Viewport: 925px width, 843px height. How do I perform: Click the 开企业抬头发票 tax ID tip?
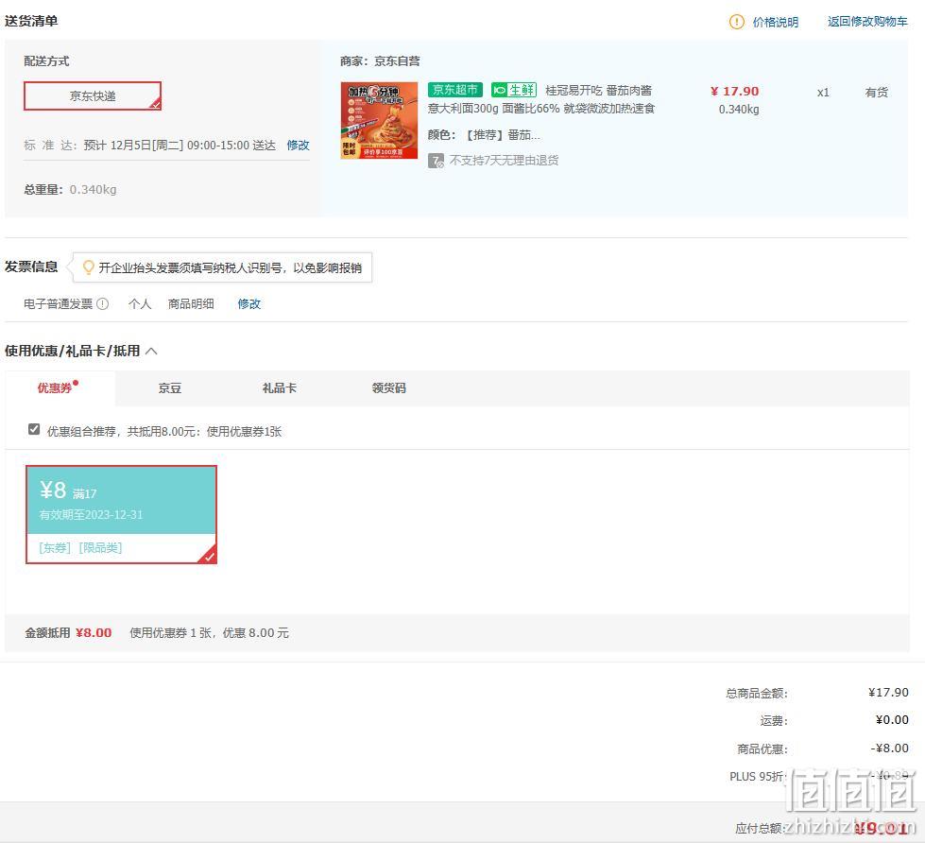222,267
